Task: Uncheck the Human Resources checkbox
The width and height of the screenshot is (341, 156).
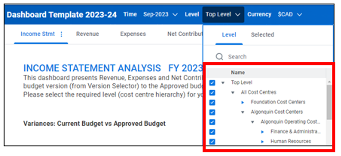Action: point(212,142)
